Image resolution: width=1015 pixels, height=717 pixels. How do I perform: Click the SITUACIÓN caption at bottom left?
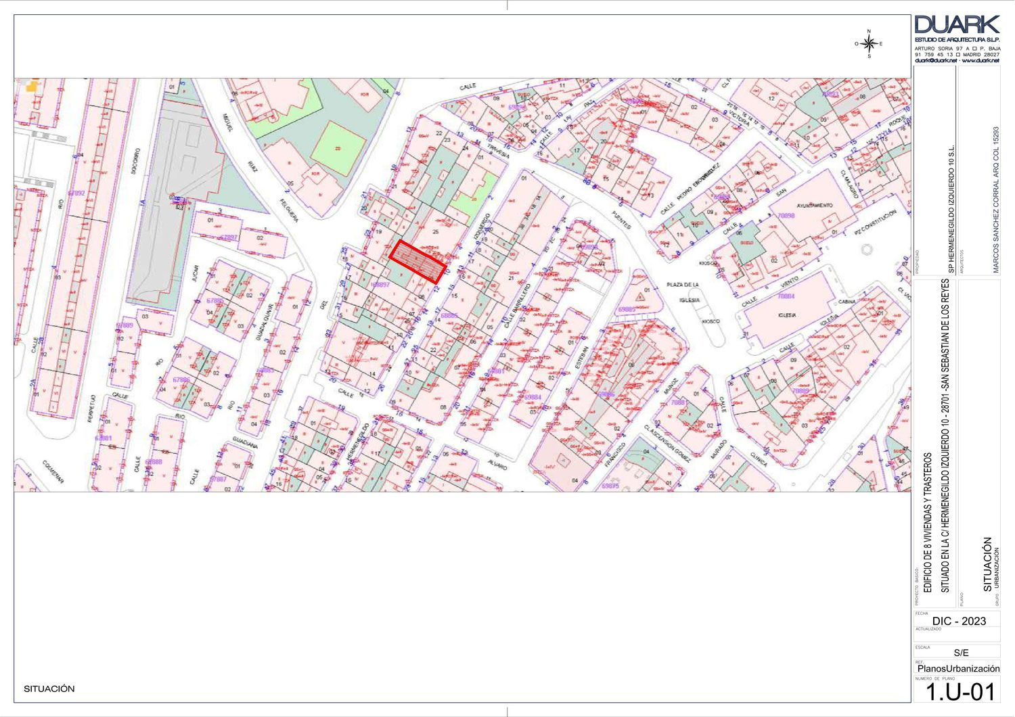[x=49, y=689]
